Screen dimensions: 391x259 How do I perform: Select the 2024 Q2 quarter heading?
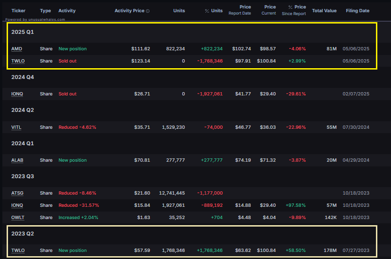click(23, 110)
